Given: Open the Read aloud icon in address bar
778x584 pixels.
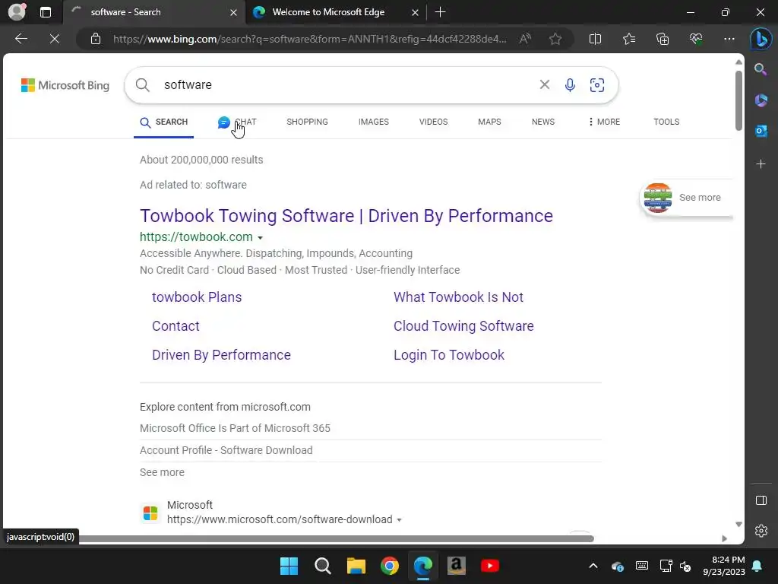Looking at the screenshot, I should coord(525,39).
